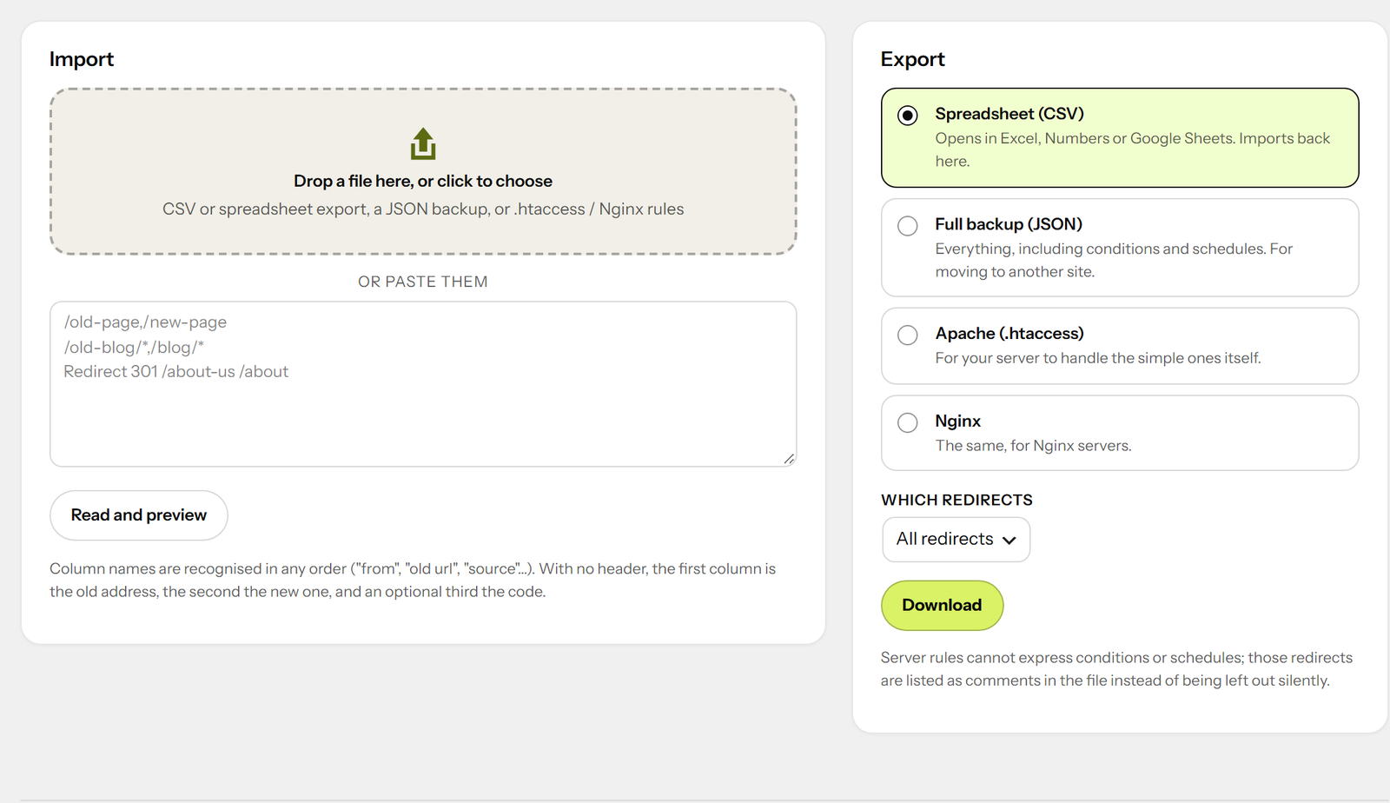Select the Apache (.htaccess) export format

click(x=908, y=335)
